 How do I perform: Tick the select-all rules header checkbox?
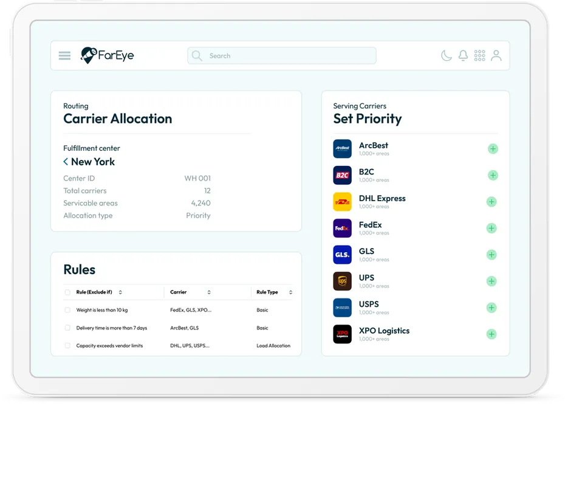[67, 292]
